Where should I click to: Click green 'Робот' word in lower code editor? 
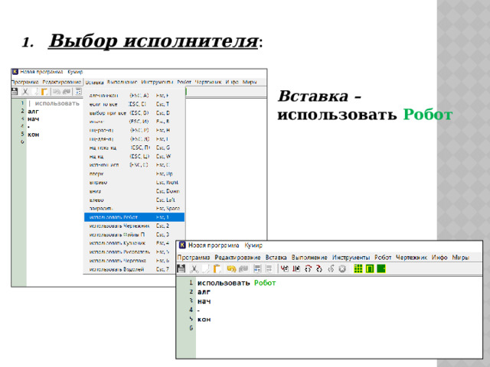pyautogui.click(x=265, y=283)
